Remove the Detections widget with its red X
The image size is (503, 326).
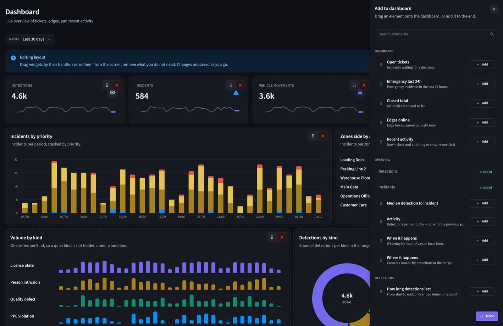pyautogui.click(x=117, y=85)
